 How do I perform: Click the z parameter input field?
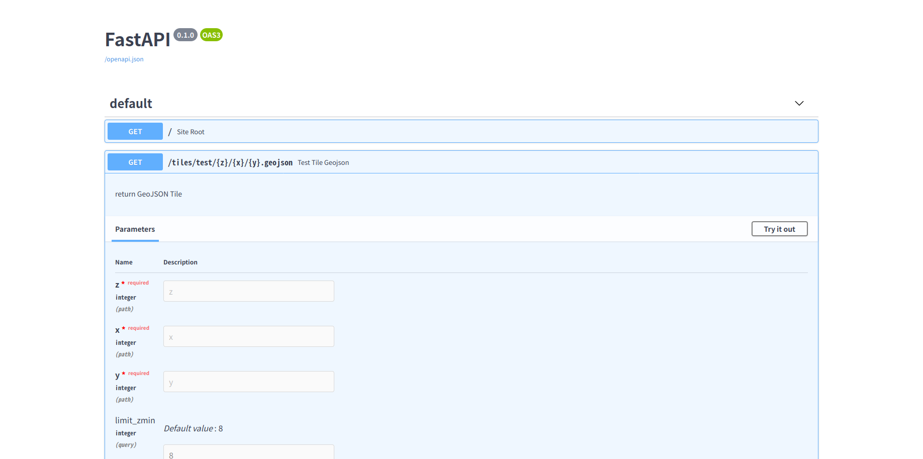248,291
